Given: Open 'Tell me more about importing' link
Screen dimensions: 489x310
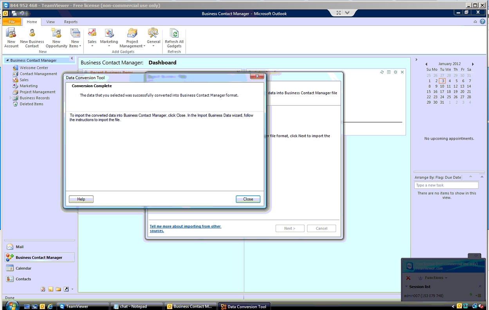Looking at the screenshot, I should pos(185,228).
